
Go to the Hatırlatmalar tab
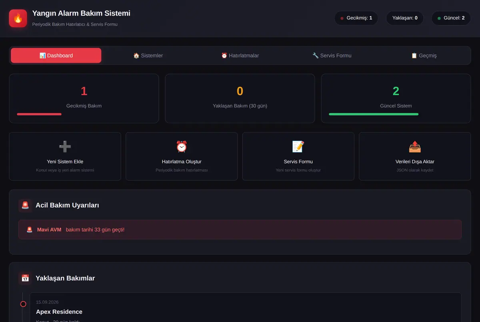[x=240, y=56]
